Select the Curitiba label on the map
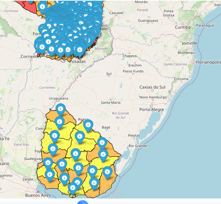Viewport: 221px width, 204px height. click(183, 27)
